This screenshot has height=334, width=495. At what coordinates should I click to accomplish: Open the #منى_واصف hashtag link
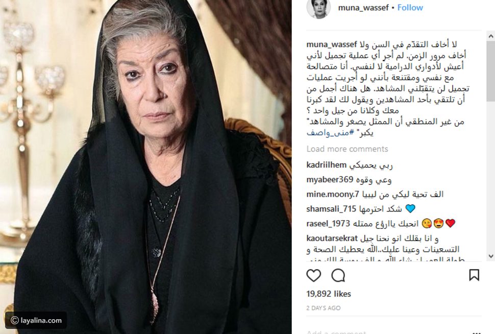coord(330,133)
